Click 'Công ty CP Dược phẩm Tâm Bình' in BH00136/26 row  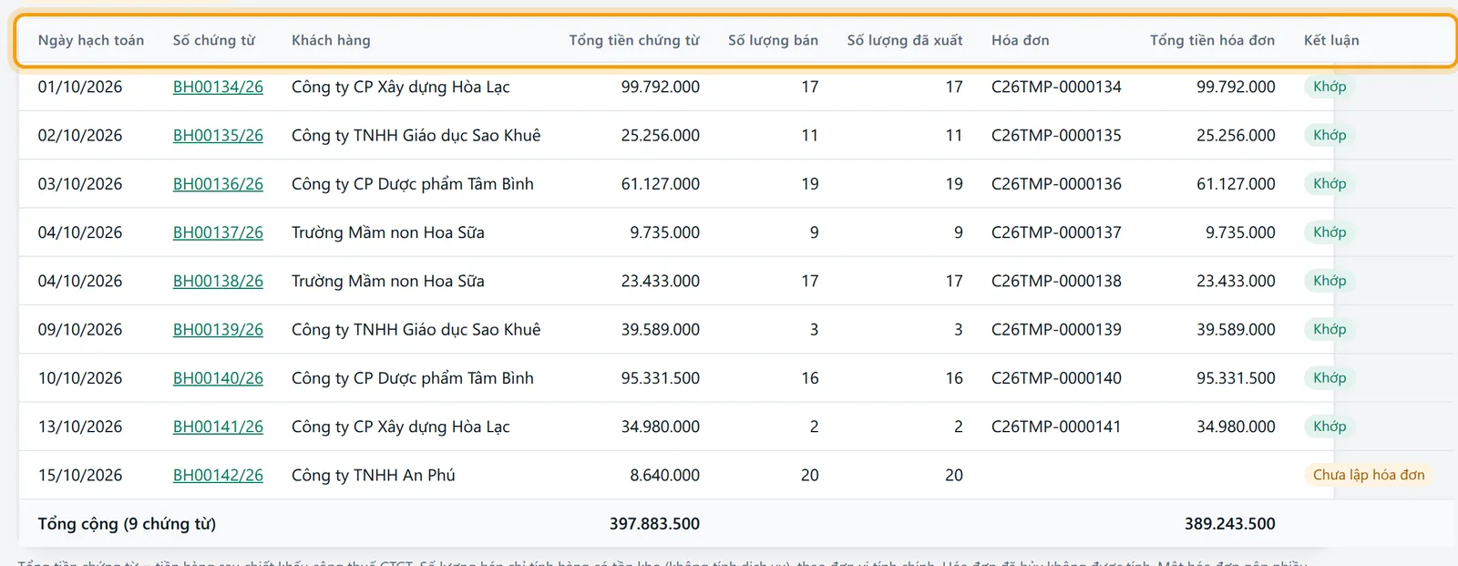pos(413,183)
